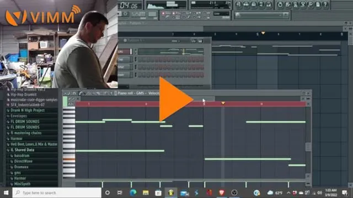
Task: Open the playlist view from the shortcut icons
Action: (x=239, y=4)
